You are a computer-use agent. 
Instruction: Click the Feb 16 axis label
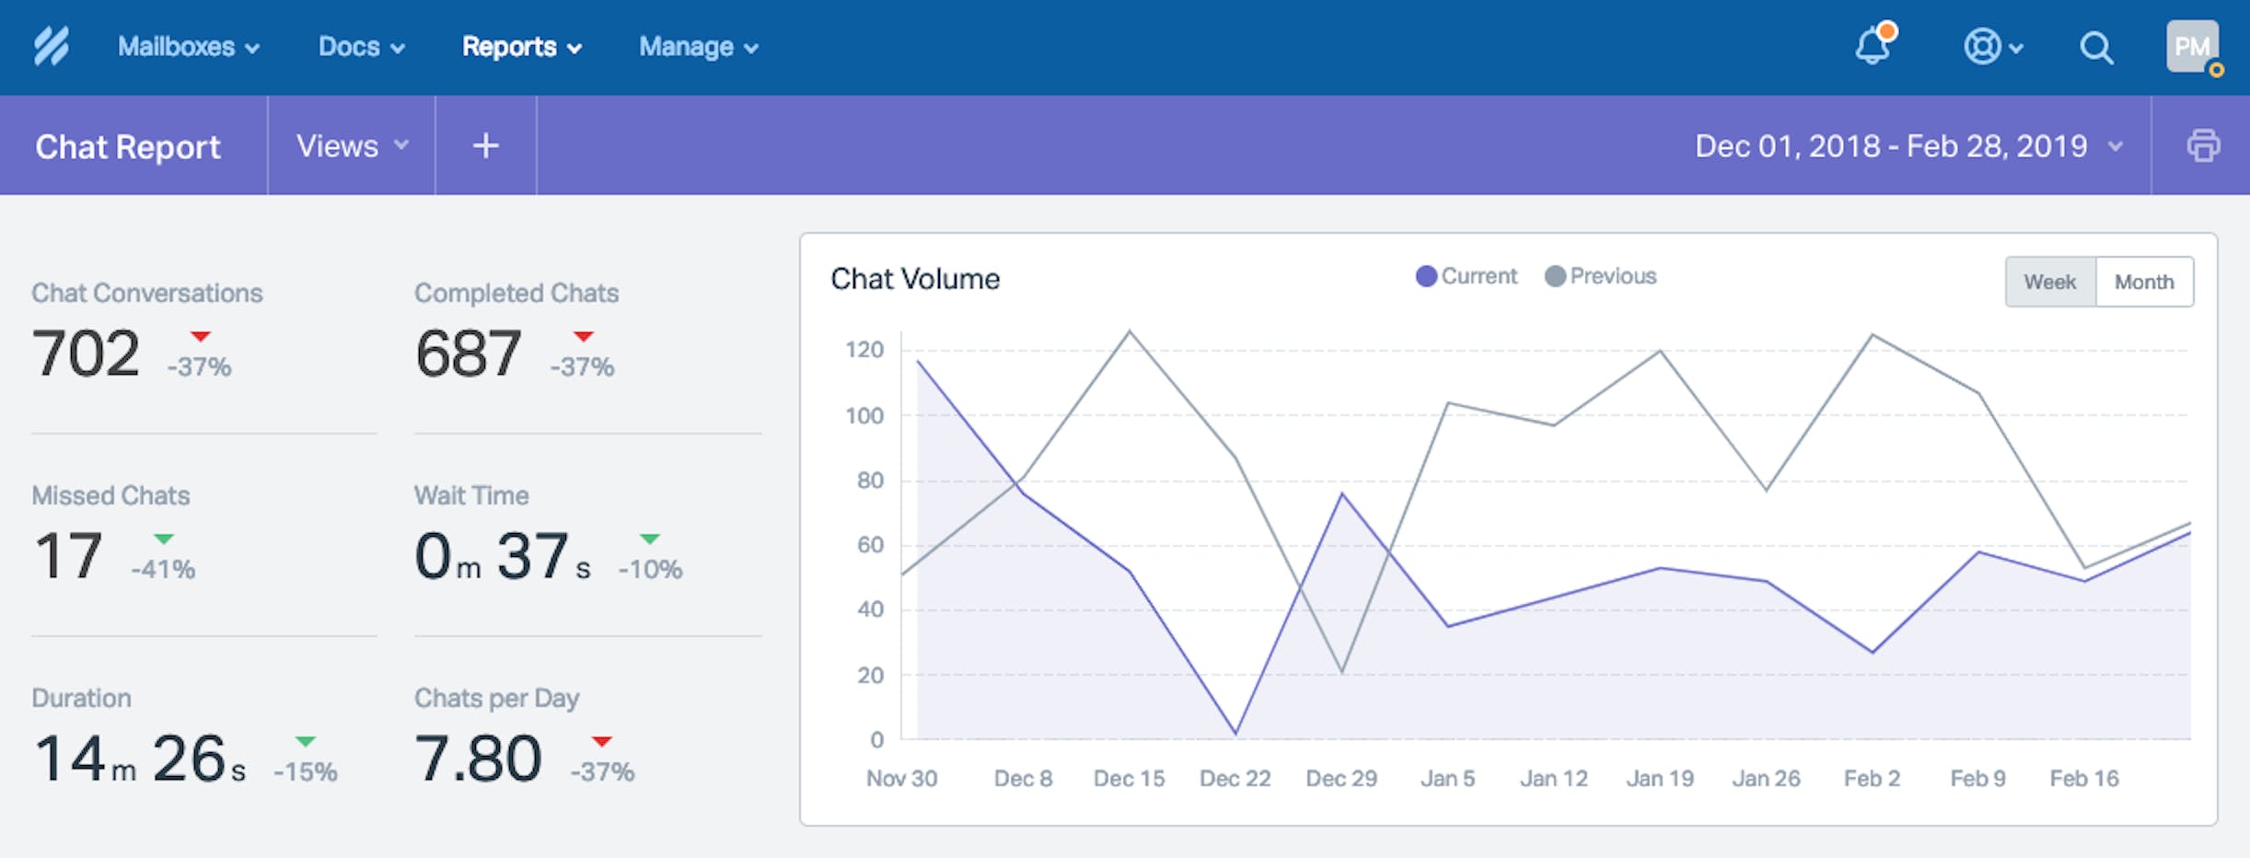click(x=2084, y=779)
